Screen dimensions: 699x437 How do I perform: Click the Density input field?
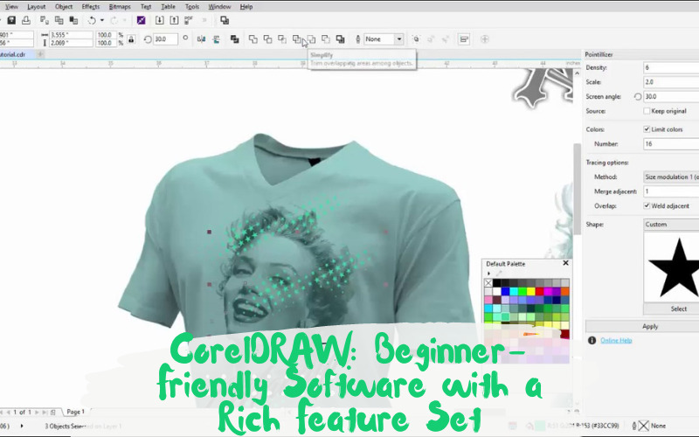[x=671, y=67]
